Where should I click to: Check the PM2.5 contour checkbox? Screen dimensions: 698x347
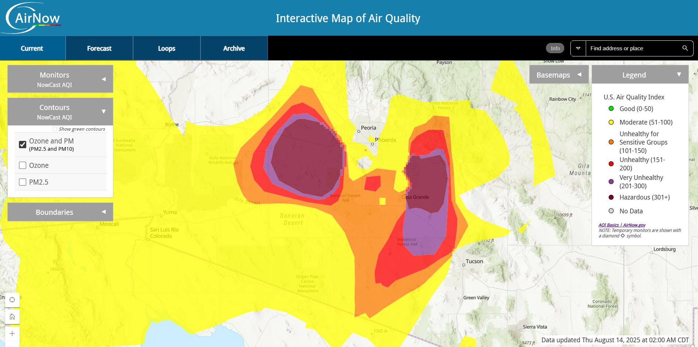[x=23, y=182]
